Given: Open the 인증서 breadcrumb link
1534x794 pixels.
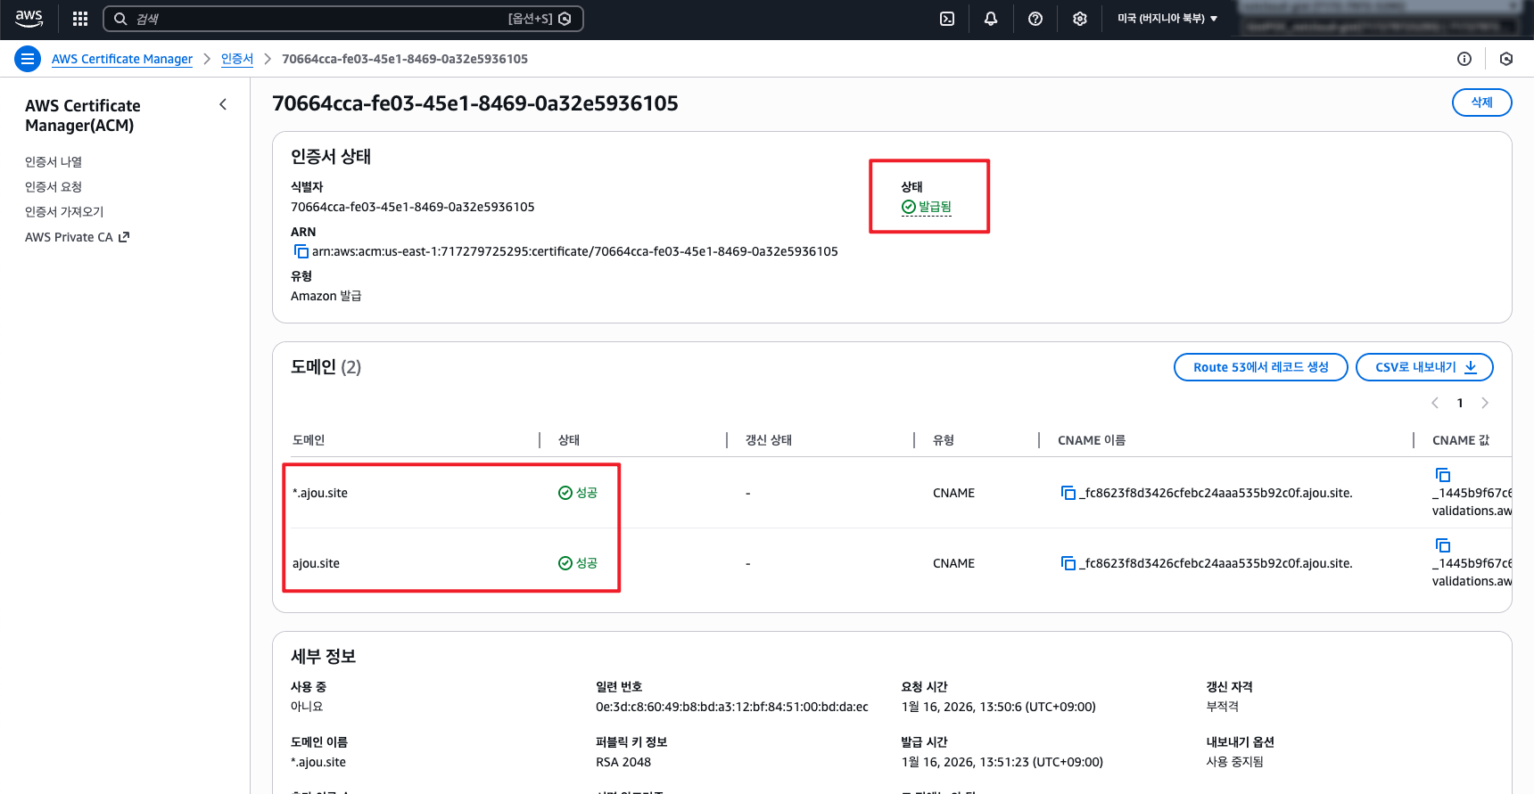Looking at the screenshot, I should tap(237, 59).
